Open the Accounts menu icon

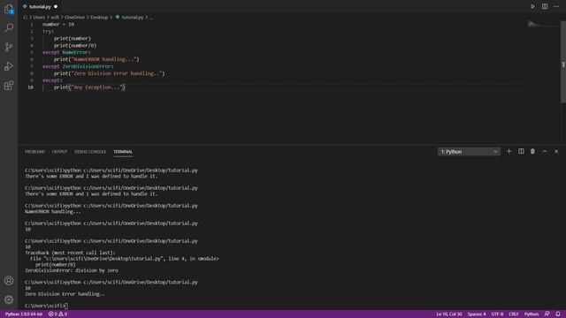tap(9, 281)
